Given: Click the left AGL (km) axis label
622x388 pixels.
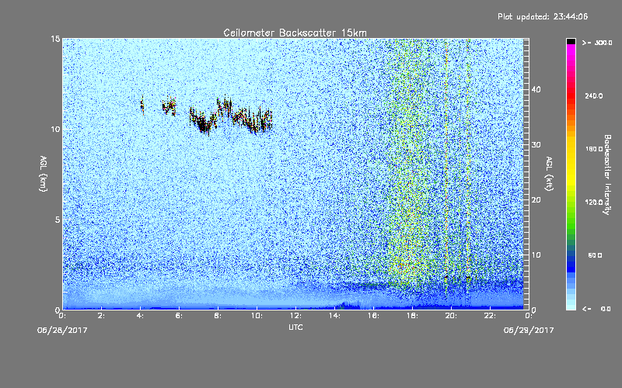Looking at the screenshot, I should point(44,173).
